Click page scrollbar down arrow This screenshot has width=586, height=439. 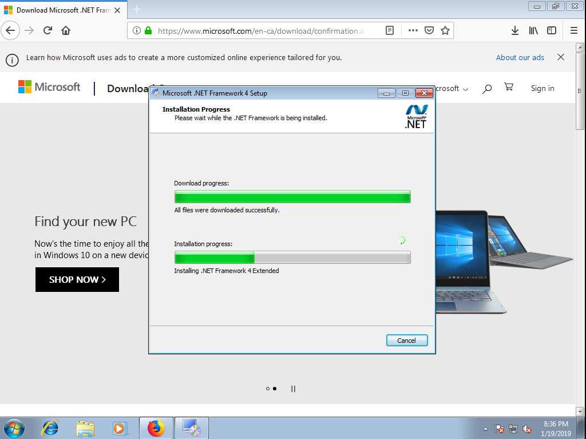coord(580,412)
